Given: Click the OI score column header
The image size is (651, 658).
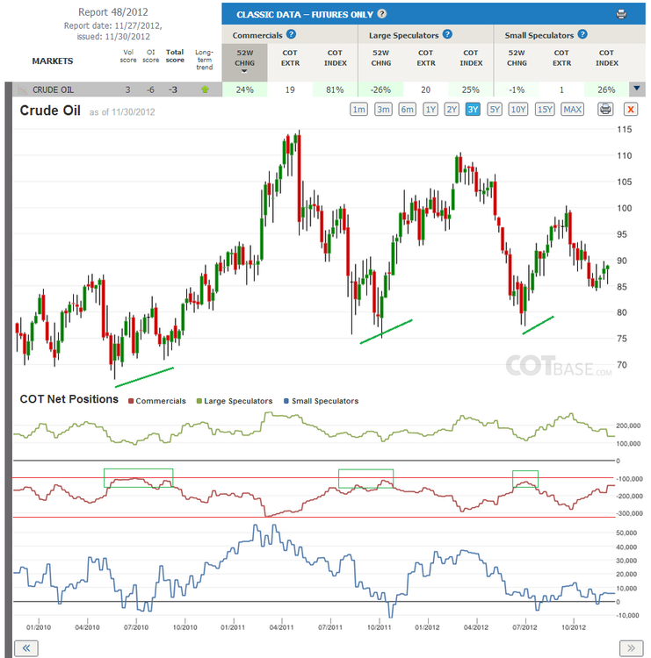Looking at the screenshot, I should pos(150,56).
